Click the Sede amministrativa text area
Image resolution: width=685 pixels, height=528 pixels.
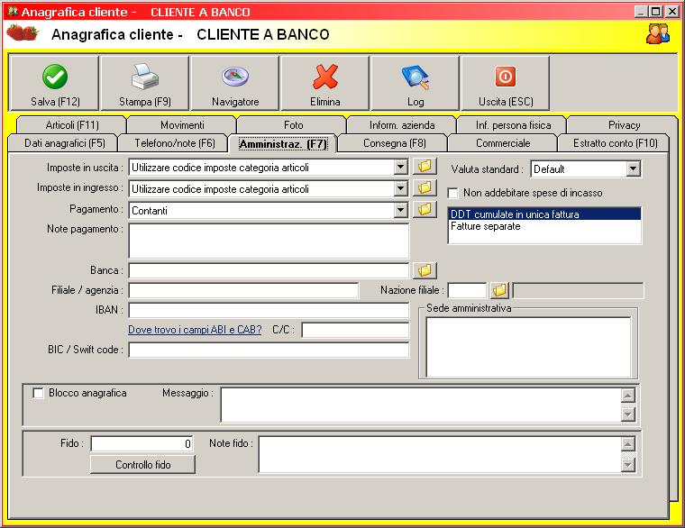[x=528, y=347]
